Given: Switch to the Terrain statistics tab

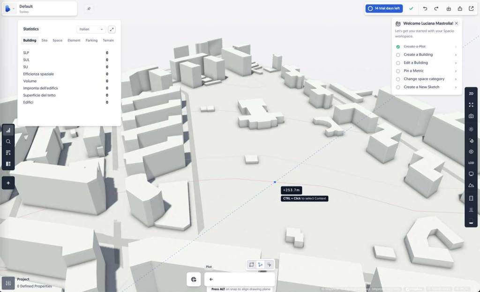Looking at the screenshot, I should [108, 40].
